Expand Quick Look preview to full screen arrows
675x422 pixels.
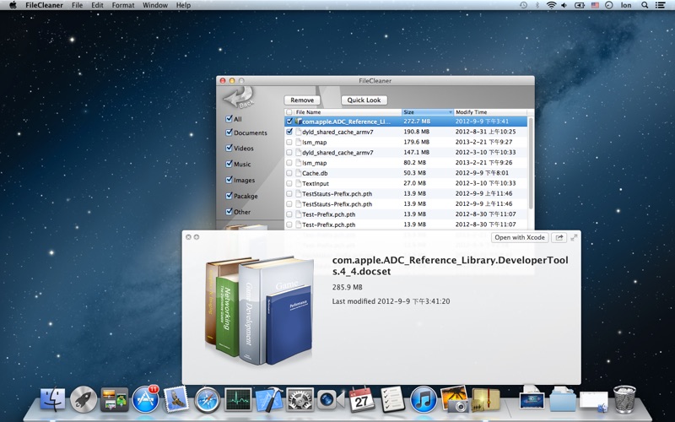point(574,237)
